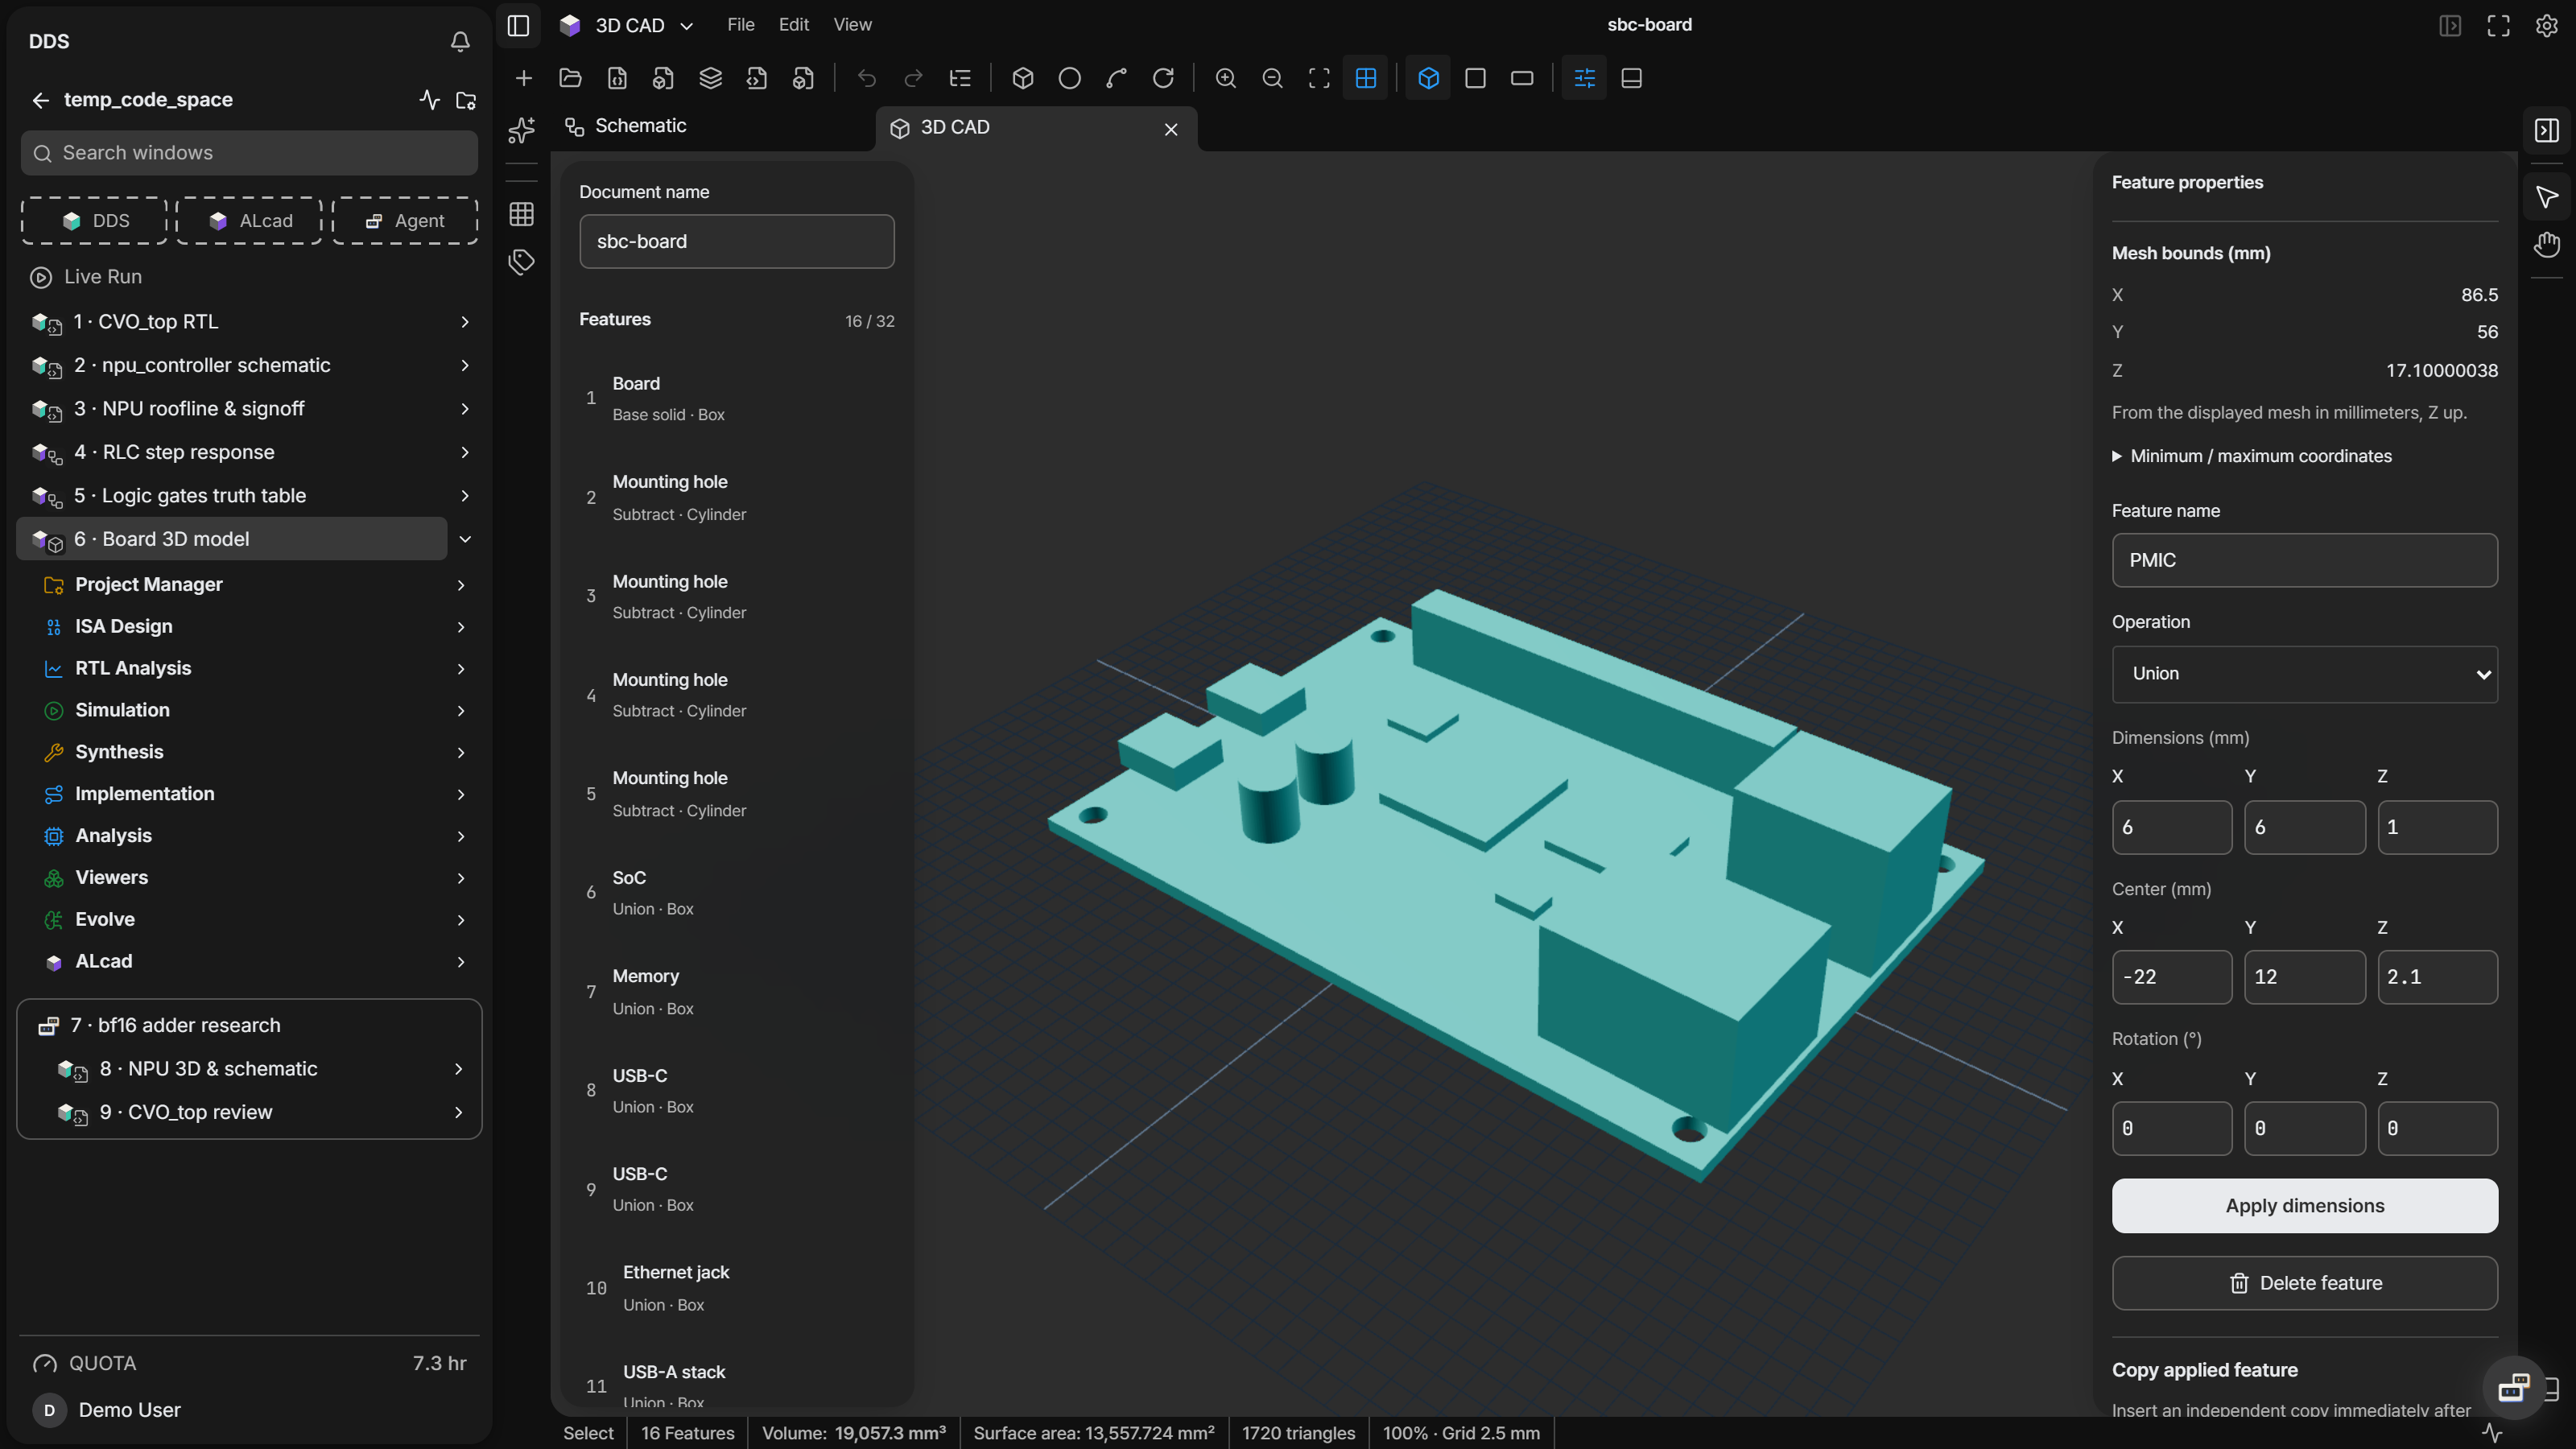Image resolution: width=2576 pixels, height=1449 pixels.
Task: Click the stacked layers toolbar icon
Action: pos(710,78)
